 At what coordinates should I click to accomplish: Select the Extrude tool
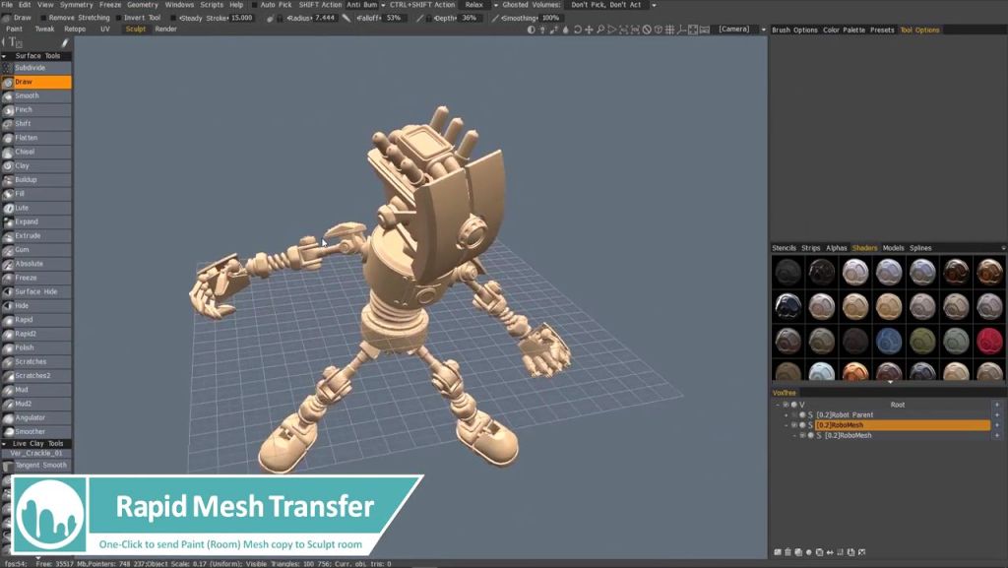coord(36,236)
